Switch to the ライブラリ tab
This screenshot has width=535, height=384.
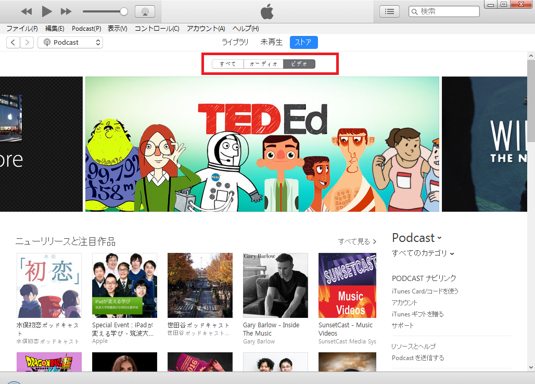pyautogui.click(x=235, y=42)
